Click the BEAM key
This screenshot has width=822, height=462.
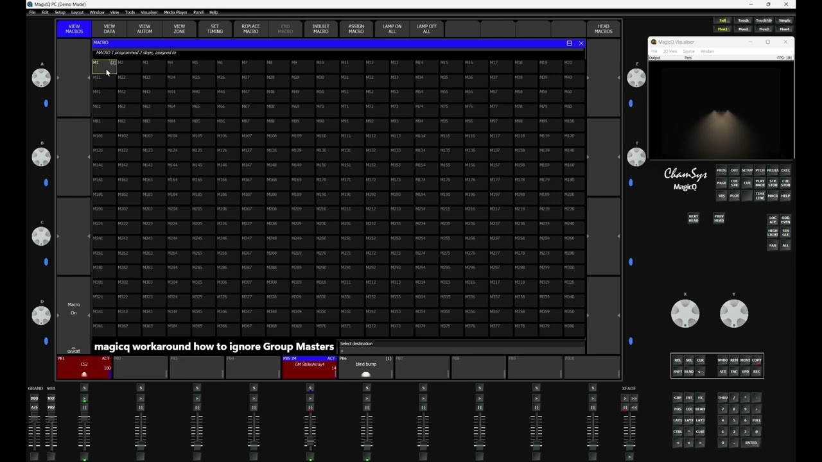[x=701, y=409]
